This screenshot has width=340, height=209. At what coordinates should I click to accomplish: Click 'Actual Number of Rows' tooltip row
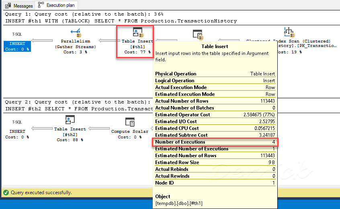[215, 101]
